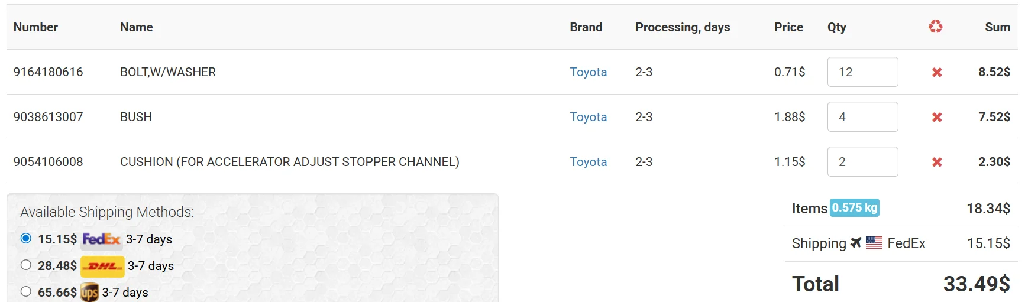The height and width of the screenshot is (302, 1028).
Task: Edit quantity field showing 4
Action: (862, 117)
